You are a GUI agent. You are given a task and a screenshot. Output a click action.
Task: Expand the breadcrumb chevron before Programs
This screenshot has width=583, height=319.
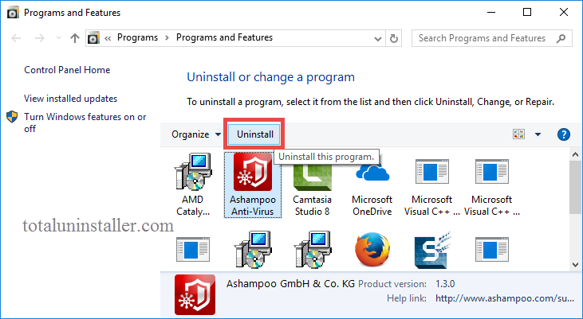(108, 38)
